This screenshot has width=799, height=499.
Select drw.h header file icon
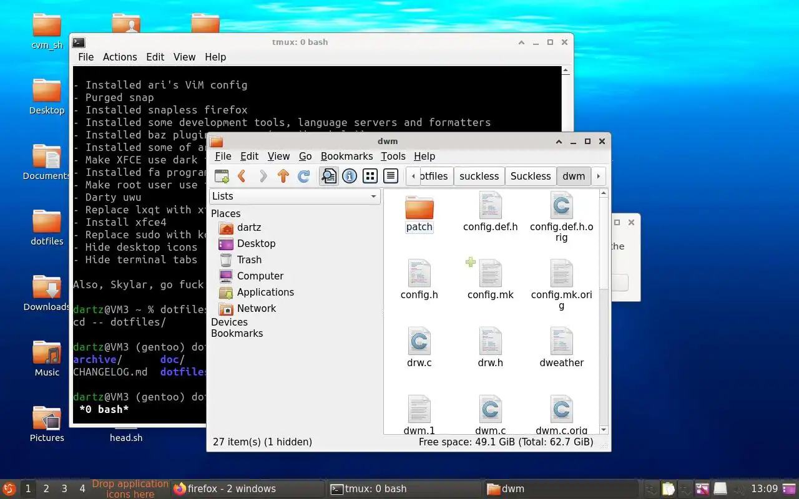(x=490, y=342)
